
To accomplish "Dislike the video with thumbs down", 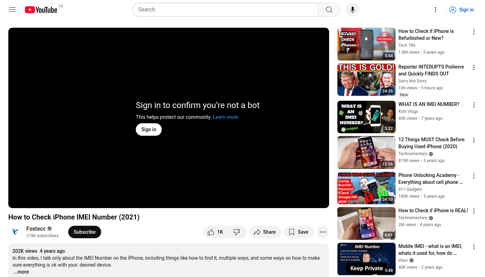I will (x=237, y=232).
